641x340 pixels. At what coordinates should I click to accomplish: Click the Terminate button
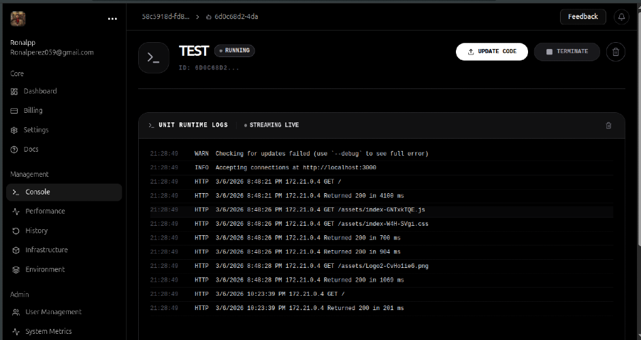pyautogui.click(x=567, y=52)
